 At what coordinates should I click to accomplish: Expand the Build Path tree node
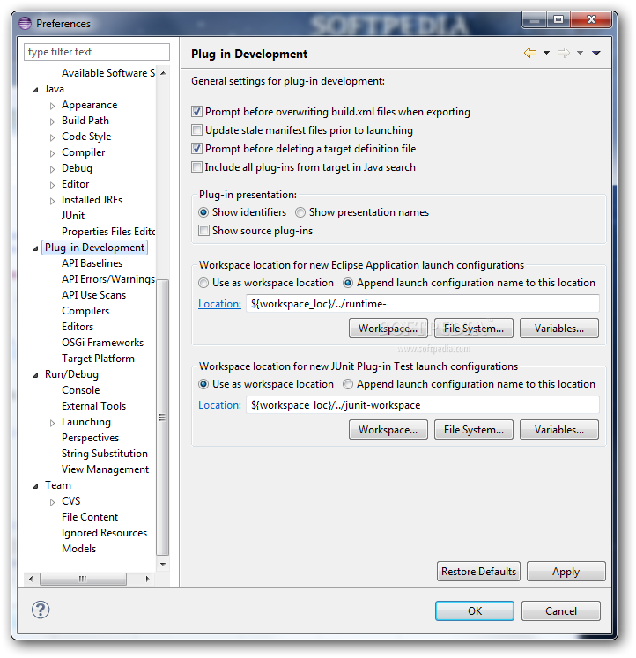click(x=53, y=122)
